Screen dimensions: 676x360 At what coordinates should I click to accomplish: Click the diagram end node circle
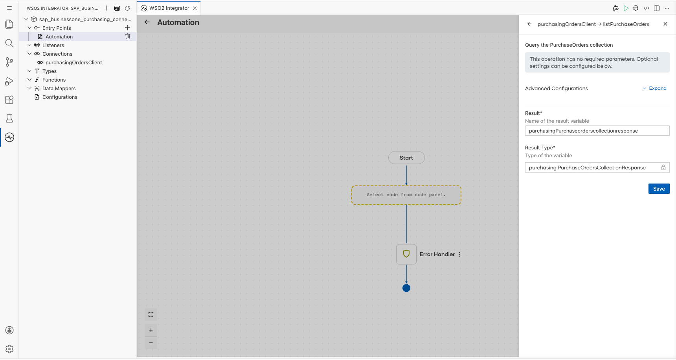tap(406, 288)
